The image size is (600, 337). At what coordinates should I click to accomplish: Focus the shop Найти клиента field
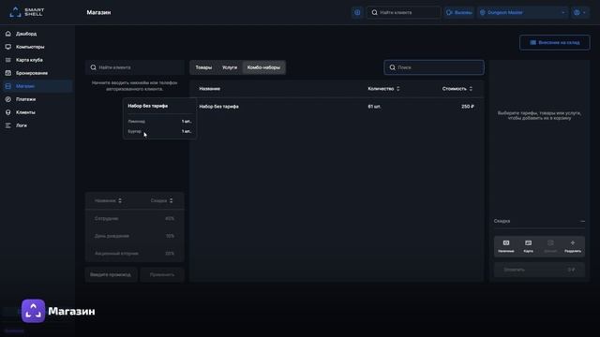135,67
